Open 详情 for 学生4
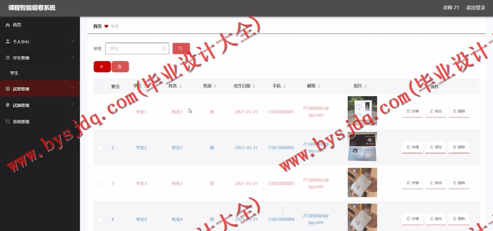 (x=412, y=219)
